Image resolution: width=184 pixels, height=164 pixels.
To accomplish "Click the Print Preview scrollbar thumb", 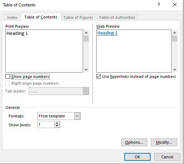I will point(86,38).
